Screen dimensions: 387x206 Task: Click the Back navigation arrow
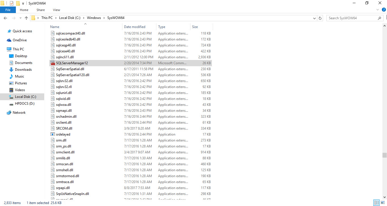(5, 18)
